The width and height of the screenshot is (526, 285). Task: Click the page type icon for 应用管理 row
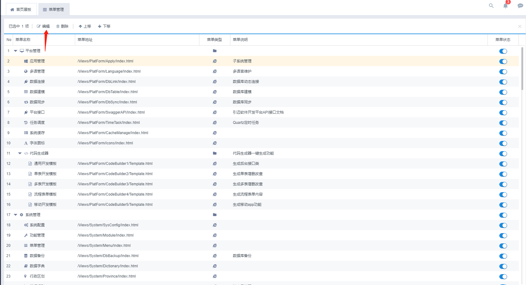[215, 61]
